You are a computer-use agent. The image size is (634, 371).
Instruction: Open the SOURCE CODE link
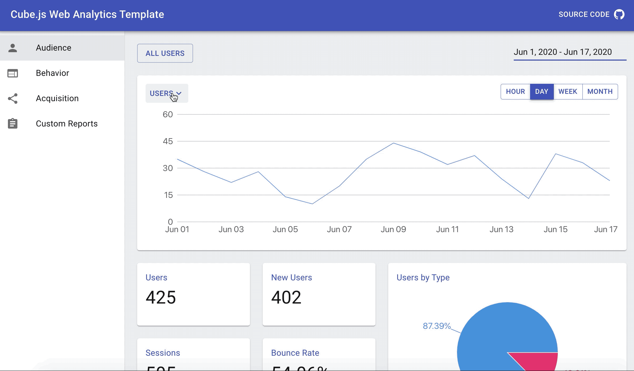pos(591,14)
